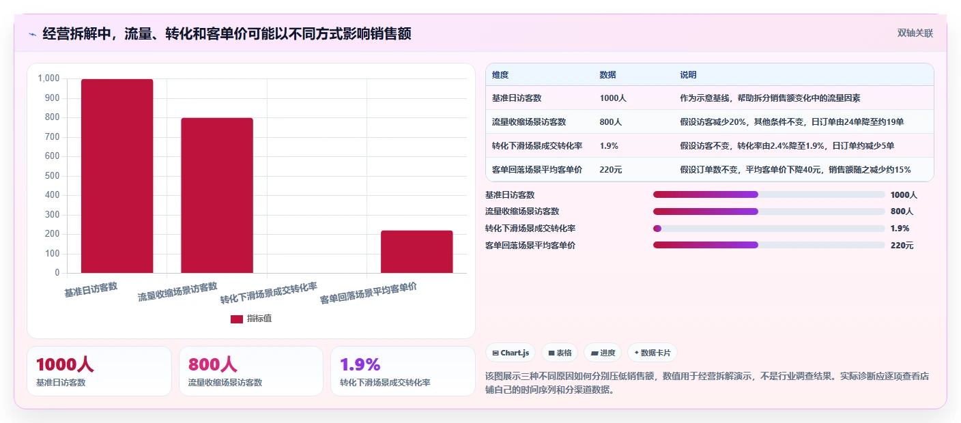Image resolution: width=961 pixels, height=423 pixels.
Task: Click the 流量收缩场景访客数 bar in chart
Action: coord(217,196)
